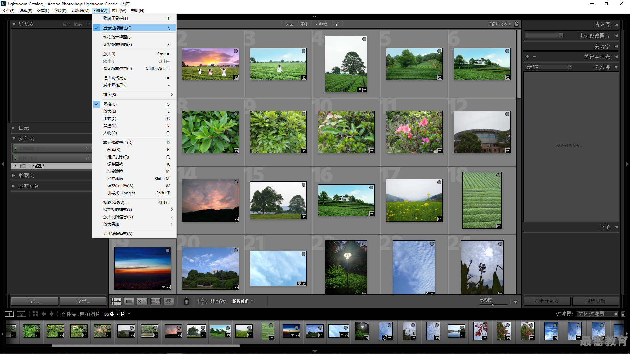Switch to grid view using toolbar icon

(116, 301)
